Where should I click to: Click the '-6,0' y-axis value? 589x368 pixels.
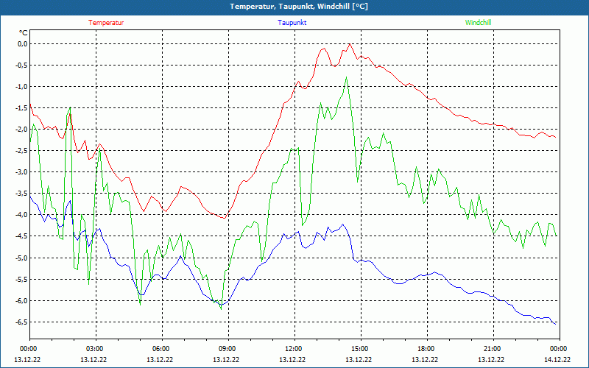tap(22, 301)
